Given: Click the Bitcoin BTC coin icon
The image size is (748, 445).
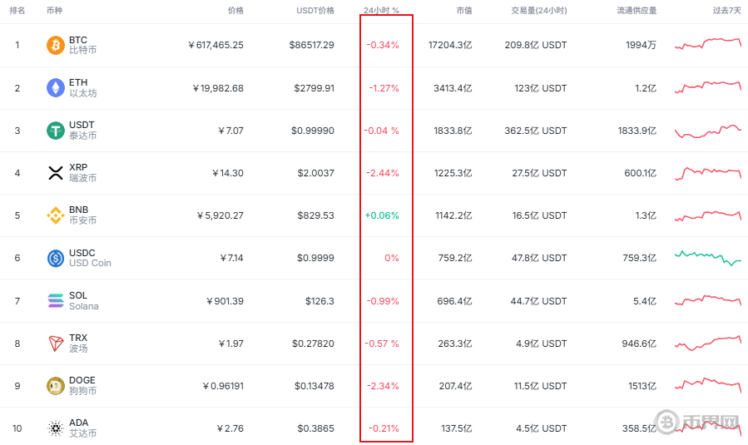Looking at the screenshot, I should 56,45.
